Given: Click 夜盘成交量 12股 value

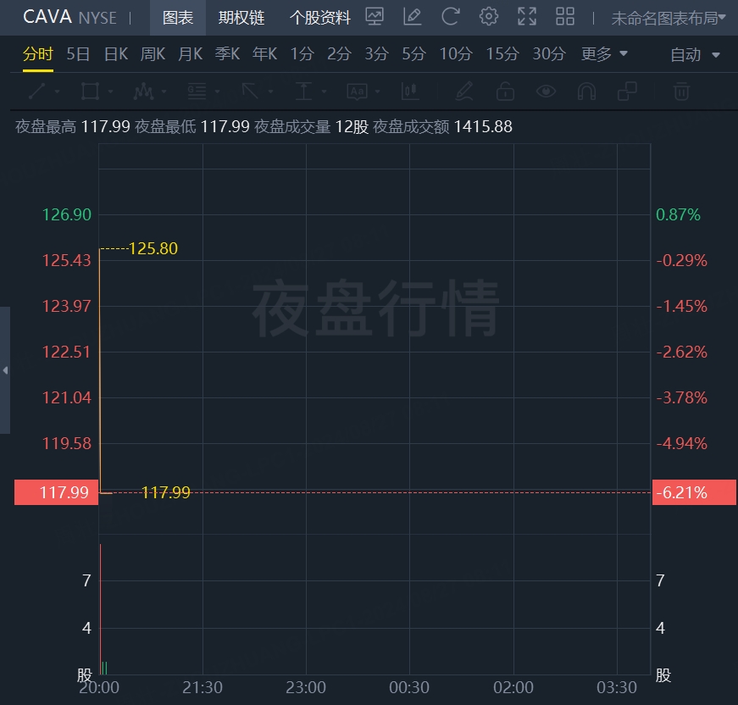Looking at the screenshot, I should tap(352, 126).
